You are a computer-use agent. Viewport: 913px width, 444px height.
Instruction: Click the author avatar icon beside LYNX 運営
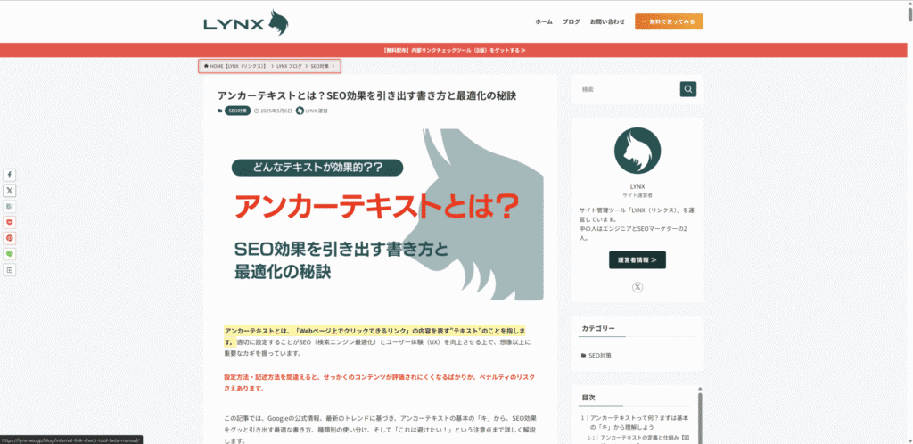point(300,111)
